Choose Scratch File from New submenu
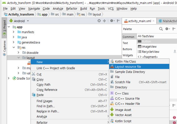Viewport: 177px width, 124px height. point(139,82)
